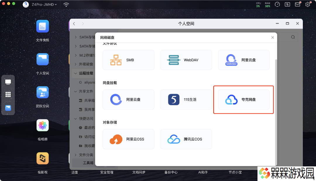
Task: Mount 阿里云盘 under 网盘挂载
Action: 128,100
